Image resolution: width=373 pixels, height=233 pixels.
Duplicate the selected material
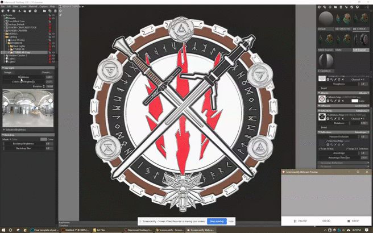point(325,7)
